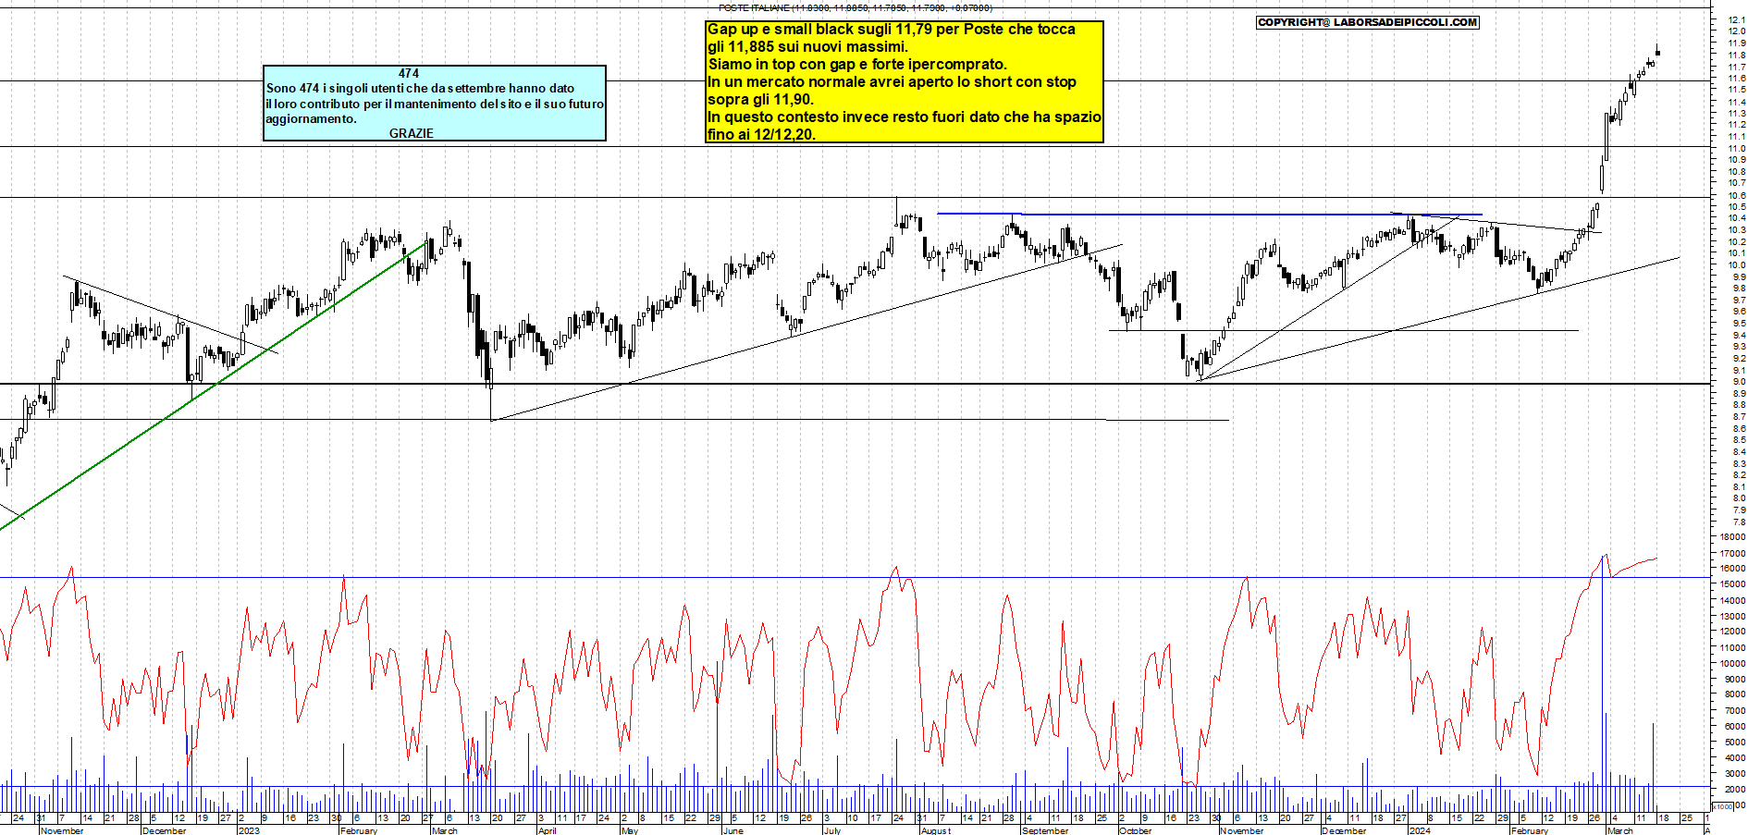Click the latest small black candlestick near 11.8
1748x835 pixels.
pyautogui.click(x=1657, y=51)
